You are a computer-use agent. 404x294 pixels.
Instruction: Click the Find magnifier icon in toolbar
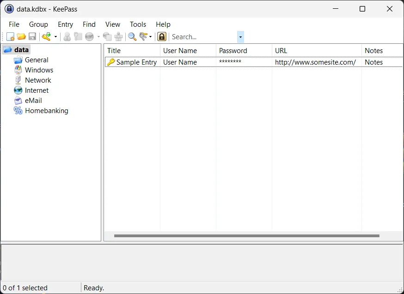click(x=132, y=37)
